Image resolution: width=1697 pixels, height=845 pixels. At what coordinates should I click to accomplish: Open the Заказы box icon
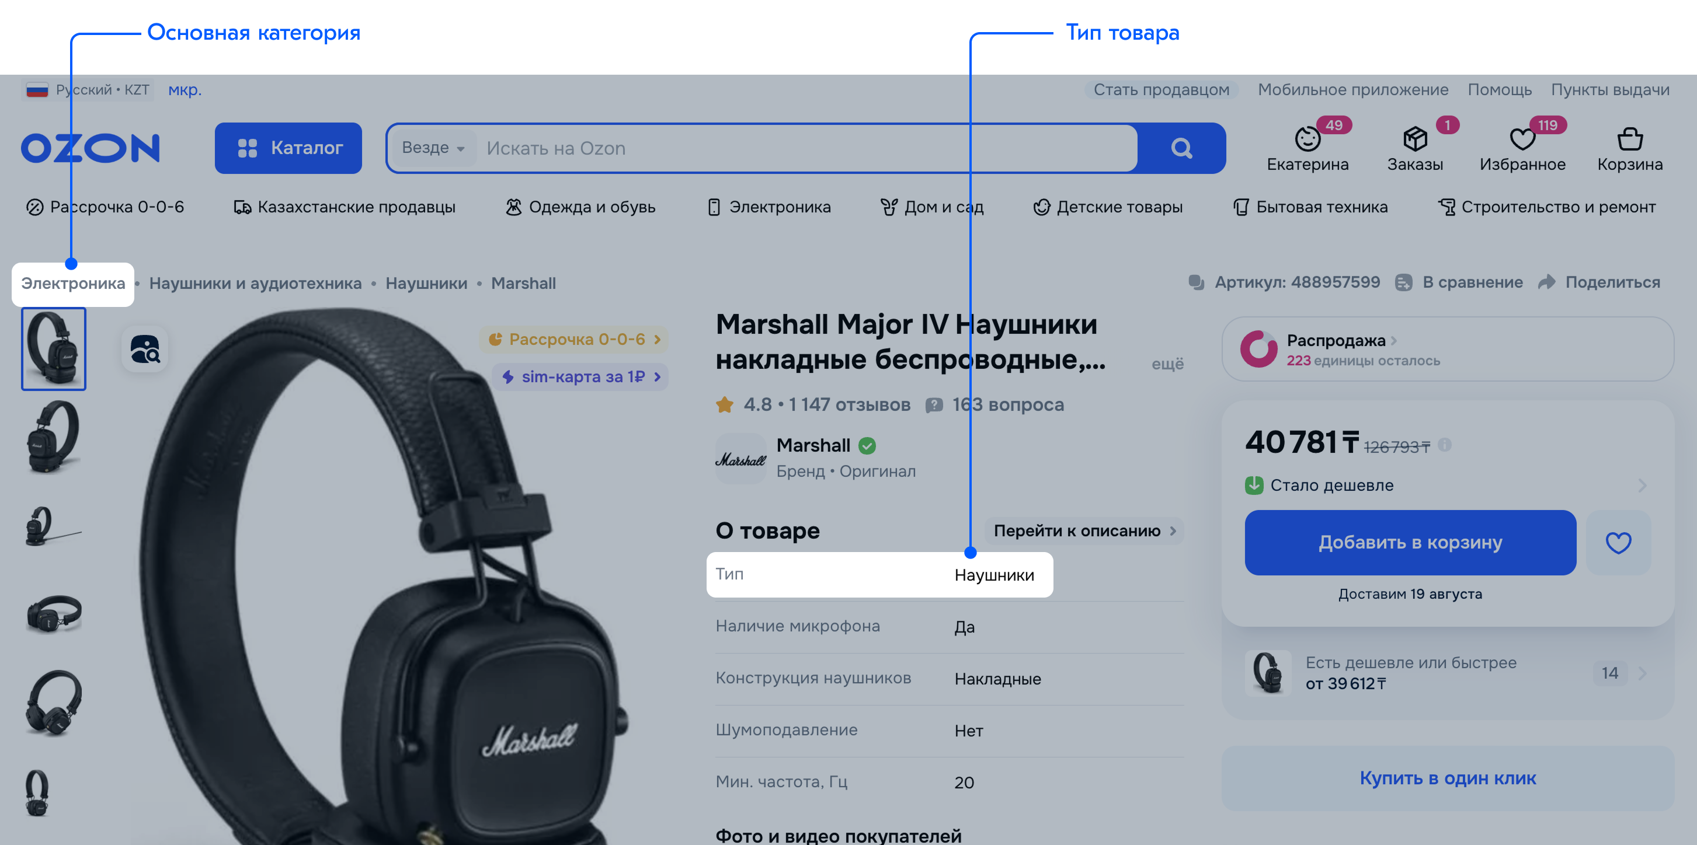click(1414, 139)
